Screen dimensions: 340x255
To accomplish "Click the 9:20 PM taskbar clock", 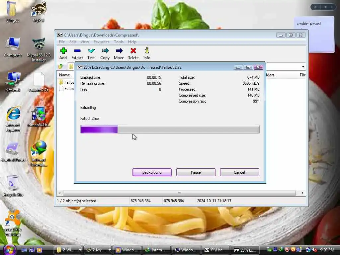I will [327, 250].
